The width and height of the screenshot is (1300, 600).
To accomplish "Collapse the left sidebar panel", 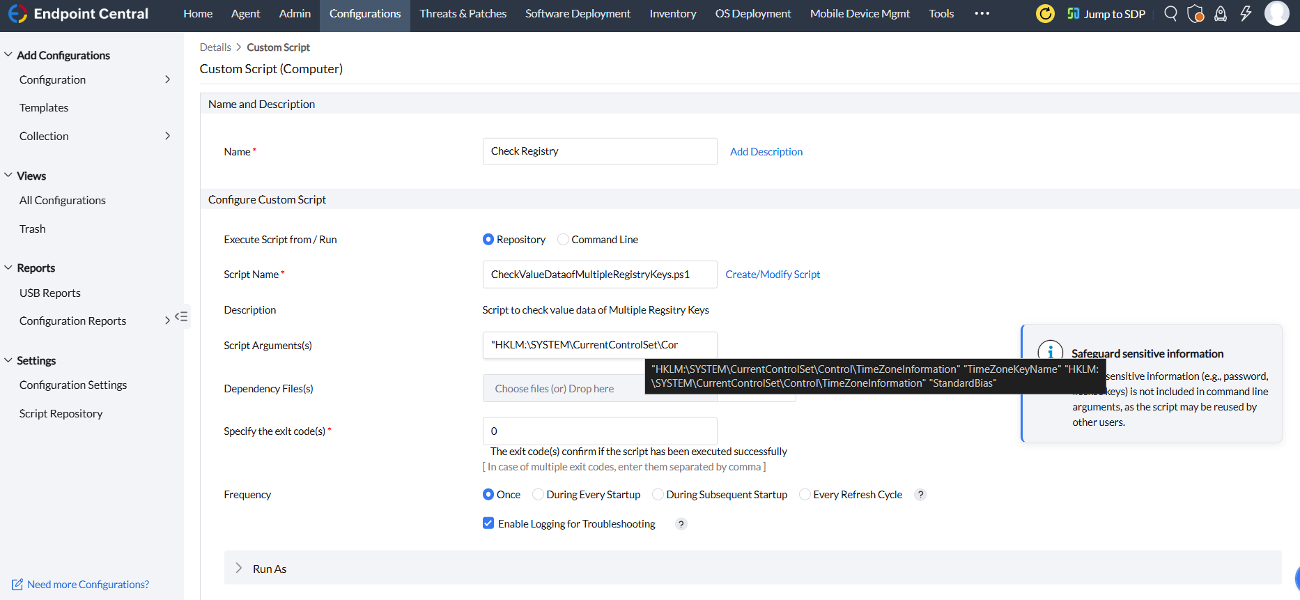I will (181, 316).
